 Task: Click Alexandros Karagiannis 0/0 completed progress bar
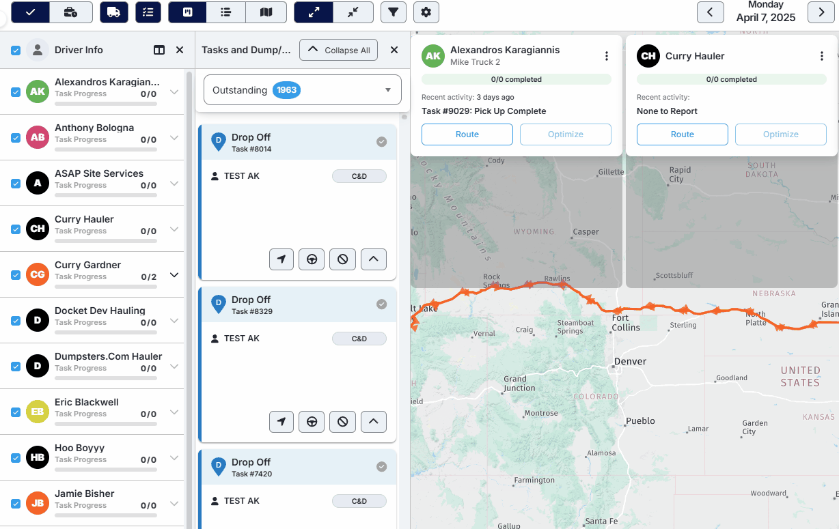click(517, 79)
